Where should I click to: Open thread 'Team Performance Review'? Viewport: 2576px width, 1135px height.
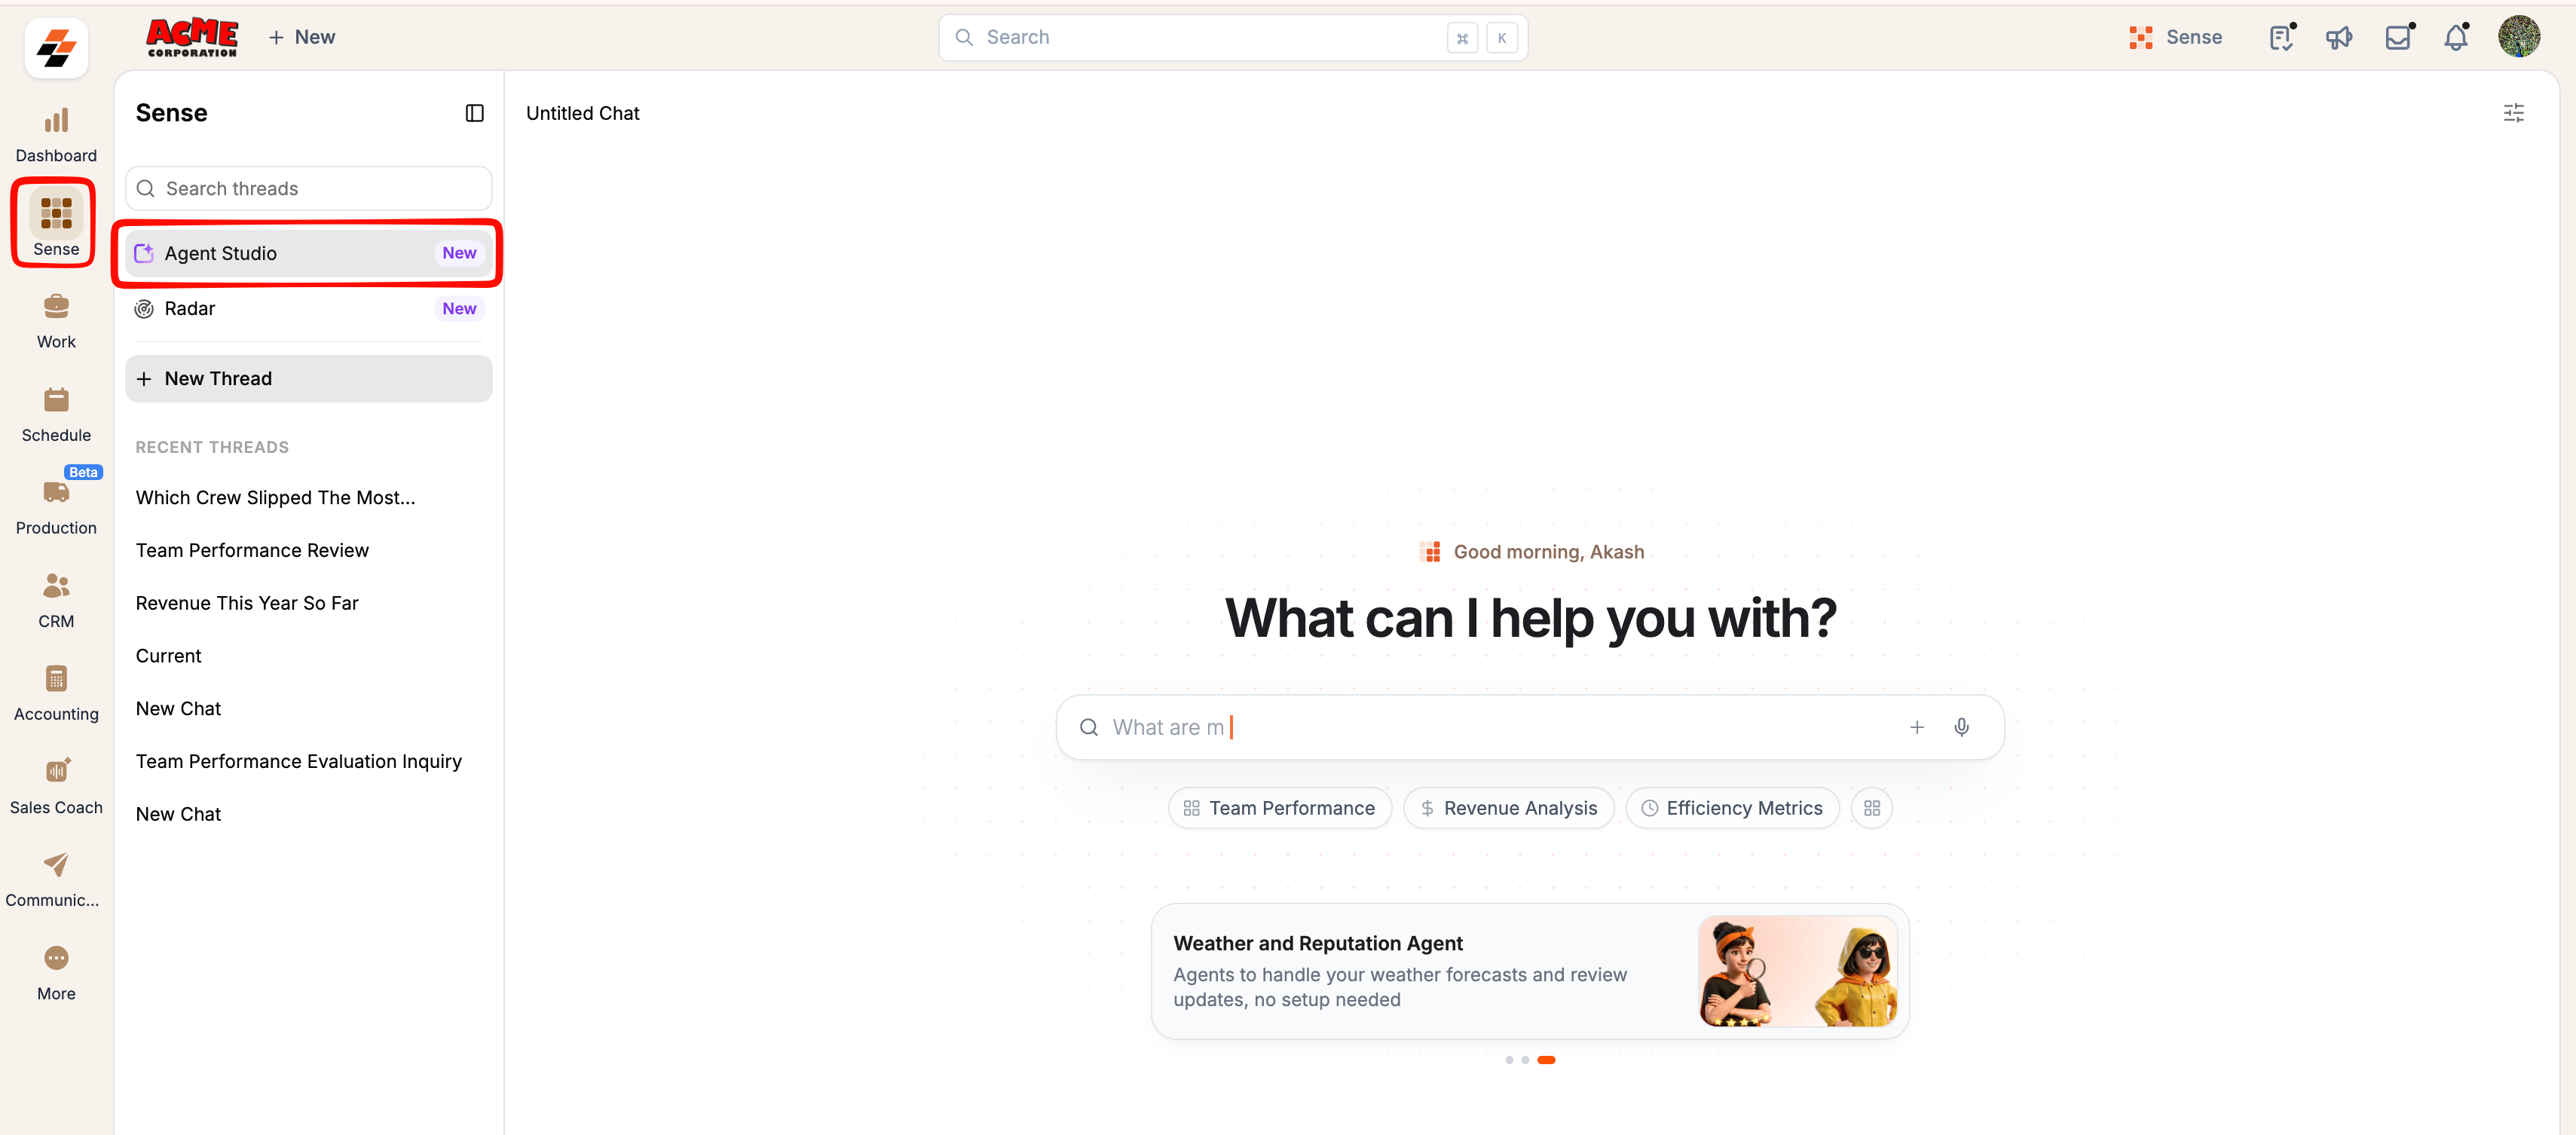(252, 550)
